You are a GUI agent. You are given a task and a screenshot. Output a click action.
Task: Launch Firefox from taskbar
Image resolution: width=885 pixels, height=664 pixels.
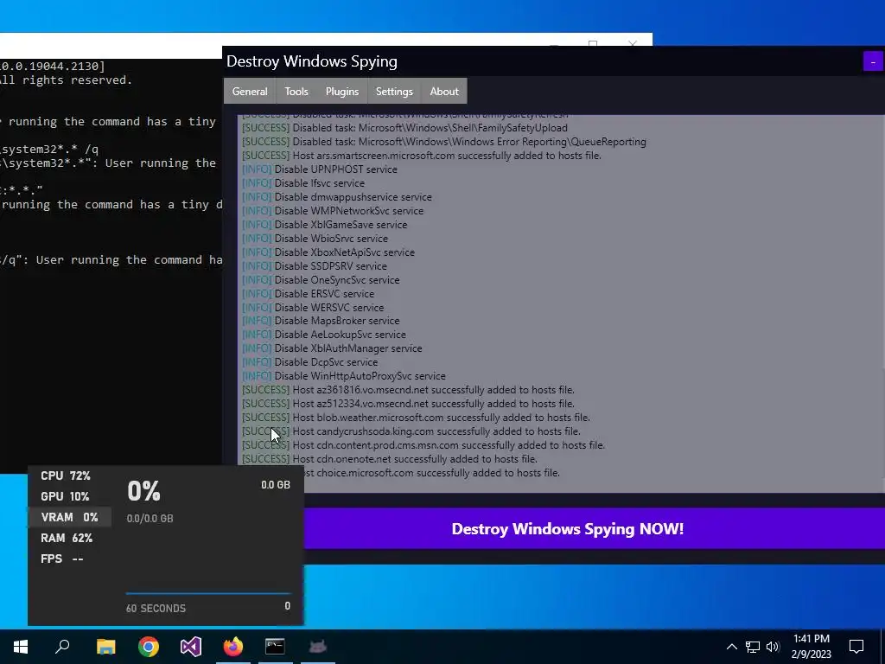coord(232,647)
